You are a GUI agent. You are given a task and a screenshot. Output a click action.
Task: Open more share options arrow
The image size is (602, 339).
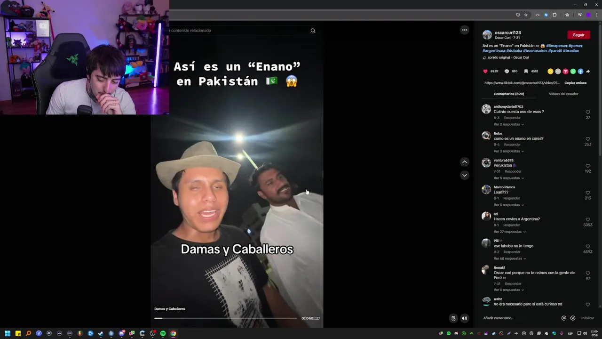[588, 72]
